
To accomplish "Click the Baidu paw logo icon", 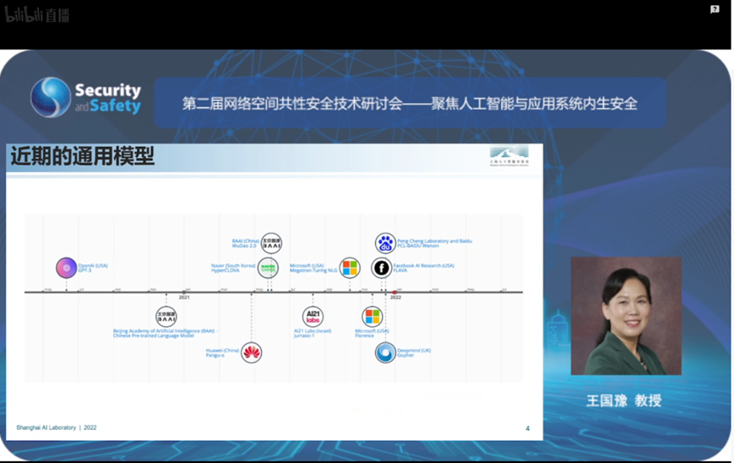I will [x=385, y=244].
